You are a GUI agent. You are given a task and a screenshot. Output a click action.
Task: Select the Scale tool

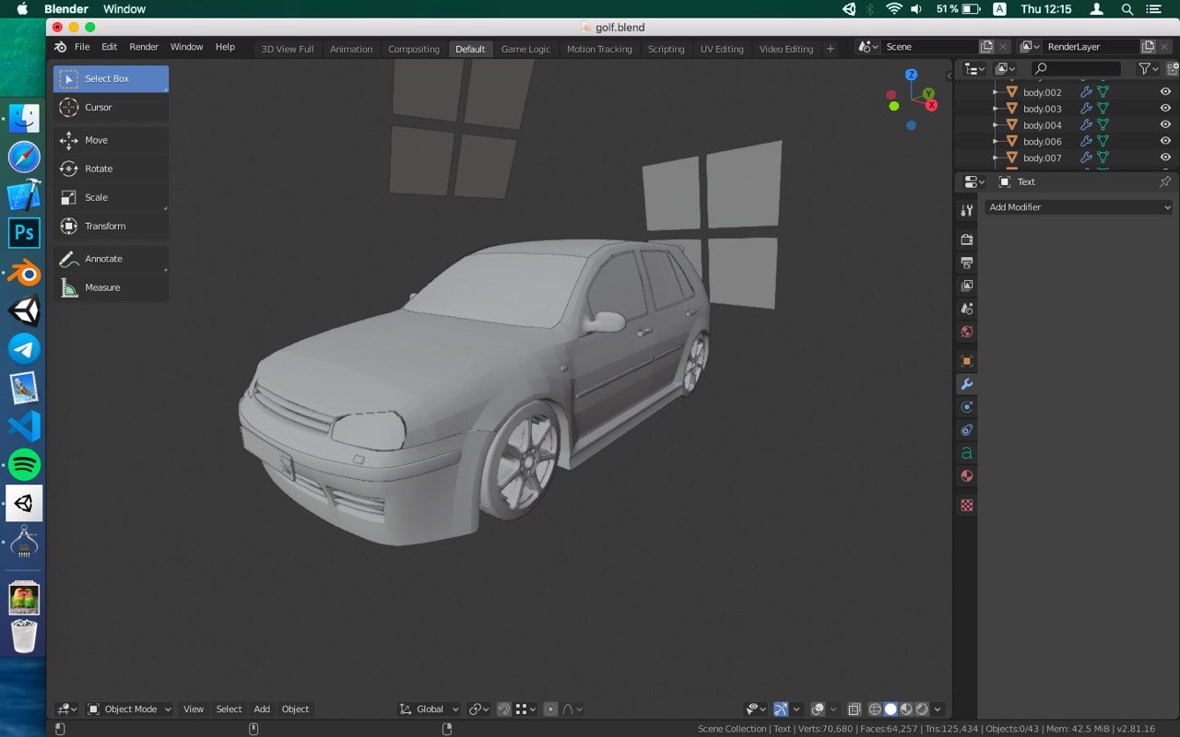[x=111, y=197]
